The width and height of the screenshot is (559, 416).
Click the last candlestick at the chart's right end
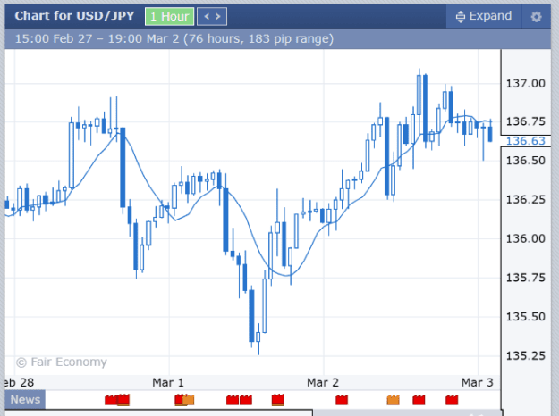click(x=490, y=131)
